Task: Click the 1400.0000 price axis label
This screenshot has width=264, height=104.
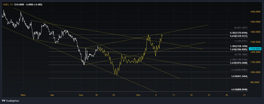Action: point(255,32)
